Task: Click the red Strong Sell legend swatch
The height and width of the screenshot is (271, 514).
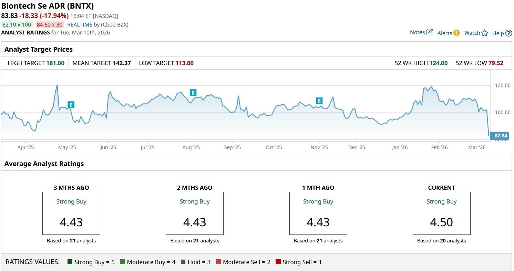Action: (278, 262)
